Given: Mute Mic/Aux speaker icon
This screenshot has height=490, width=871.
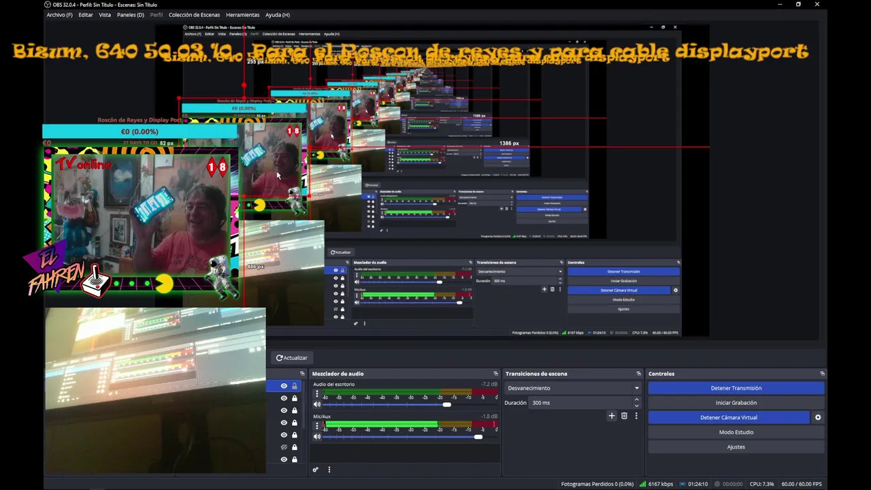Looking at the screenshot, I should pyautogui.click(x=316, y=437).
